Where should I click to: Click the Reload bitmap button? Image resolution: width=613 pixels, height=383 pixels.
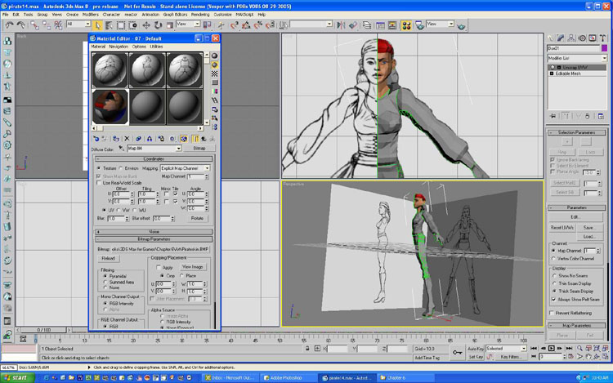pyautogui.click(x=110, y=257)
